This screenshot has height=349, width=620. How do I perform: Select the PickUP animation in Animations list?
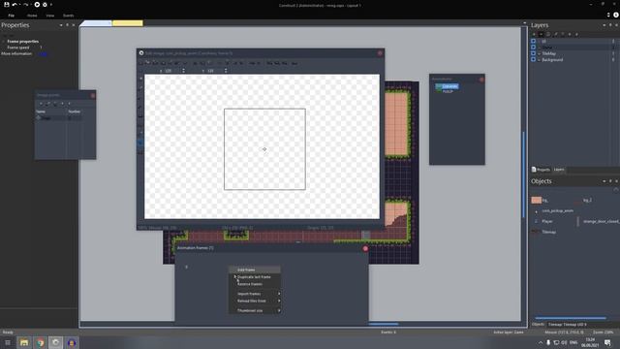pyautogui.click(x=448, y=91)
